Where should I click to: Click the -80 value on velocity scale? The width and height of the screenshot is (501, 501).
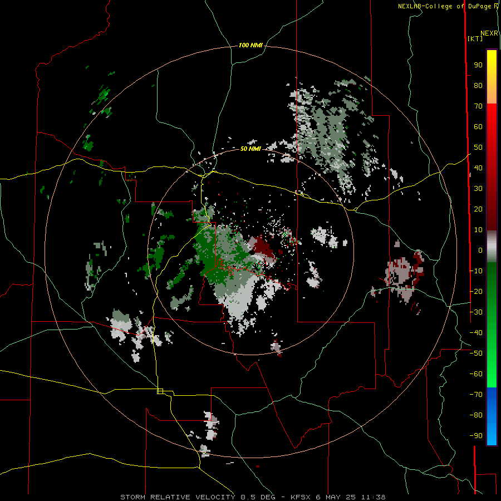pos(476,415)
